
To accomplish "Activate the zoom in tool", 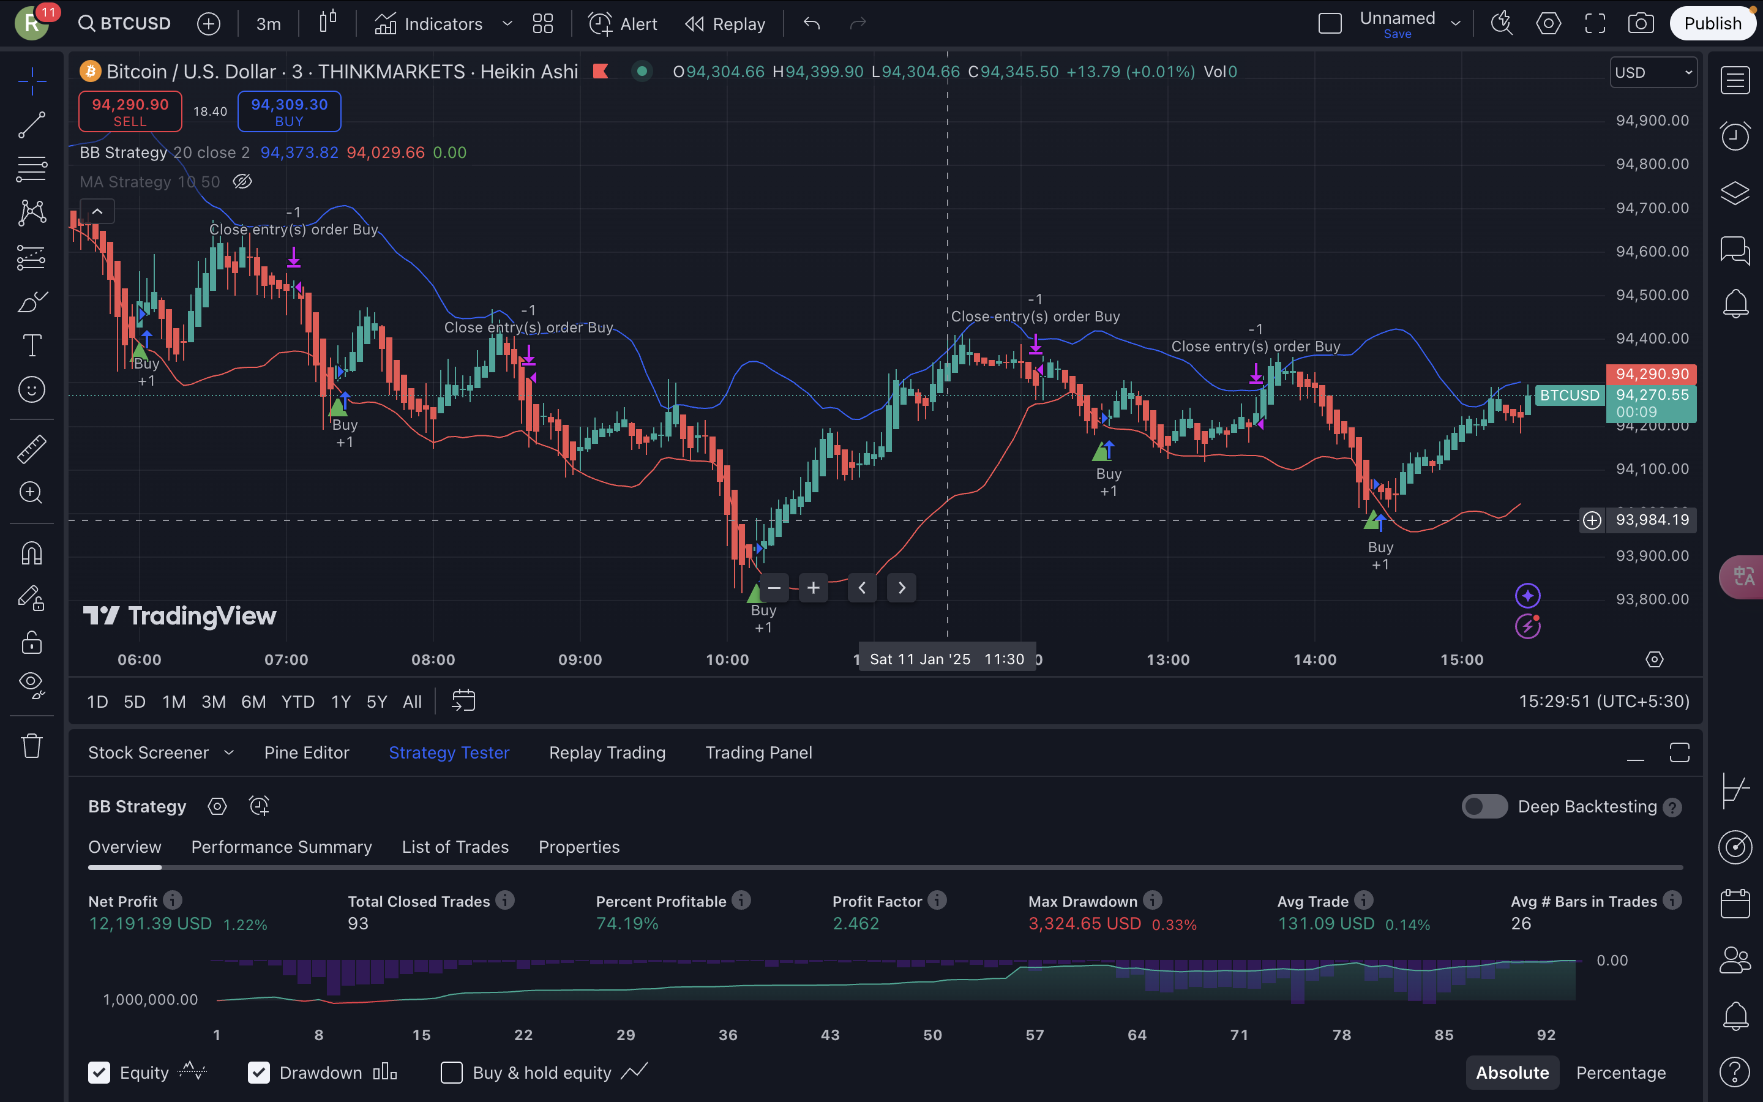I will (32, 493).
